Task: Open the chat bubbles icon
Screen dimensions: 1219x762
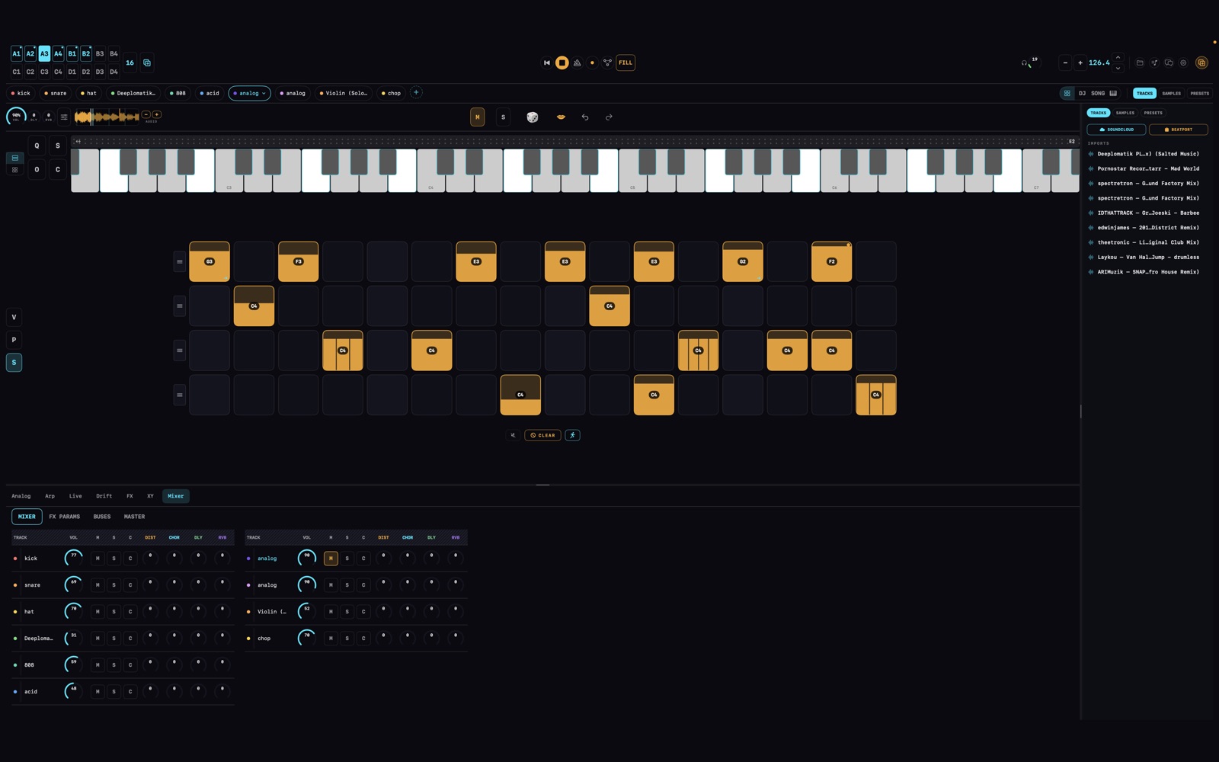Action: point(1169,63)
